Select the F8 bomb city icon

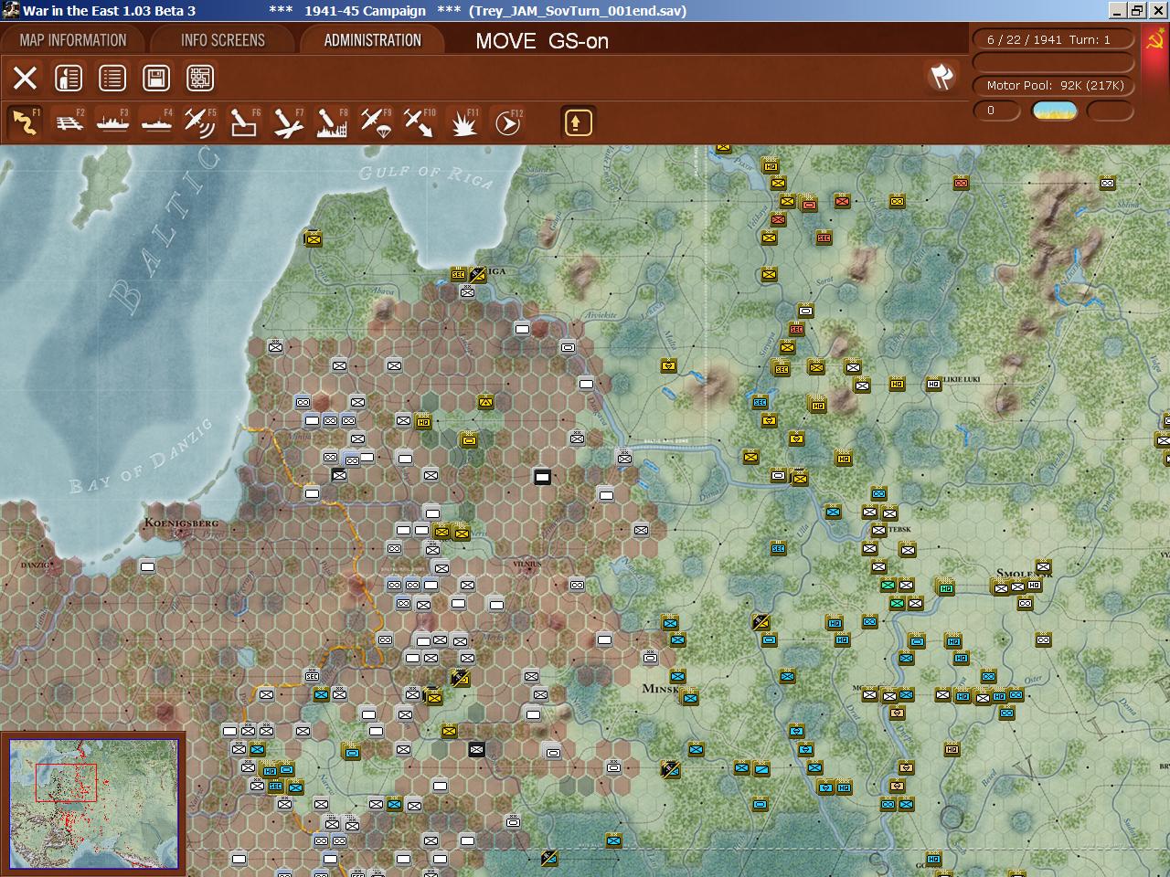(332, 122)
